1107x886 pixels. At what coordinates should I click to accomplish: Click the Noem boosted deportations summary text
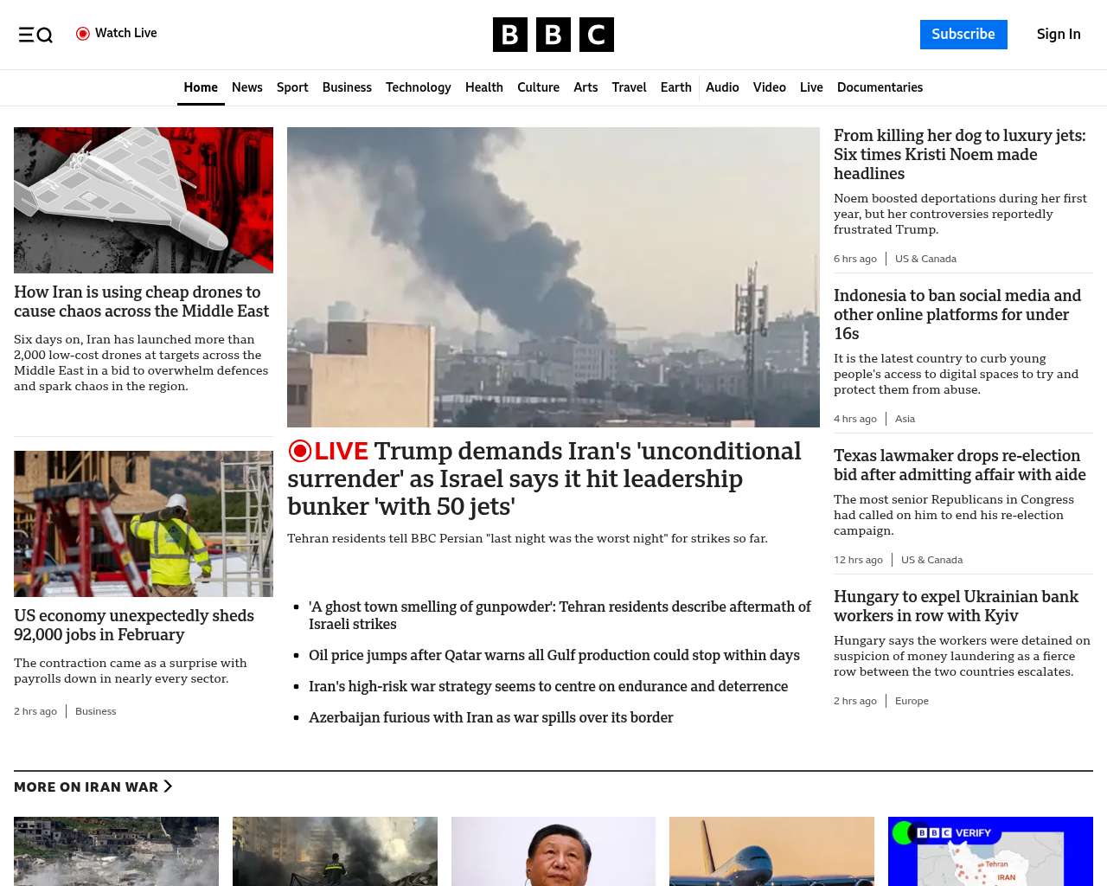[x=960, y=214]
